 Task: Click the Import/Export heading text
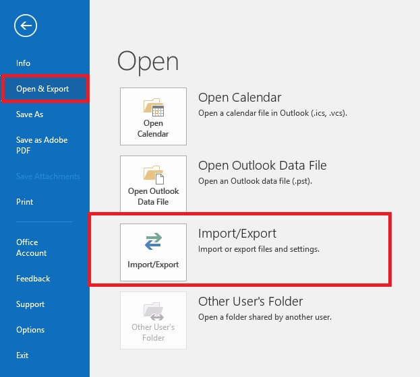[x=237, y=234]
